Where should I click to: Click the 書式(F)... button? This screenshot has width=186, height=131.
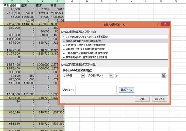(x=126, y=90)
